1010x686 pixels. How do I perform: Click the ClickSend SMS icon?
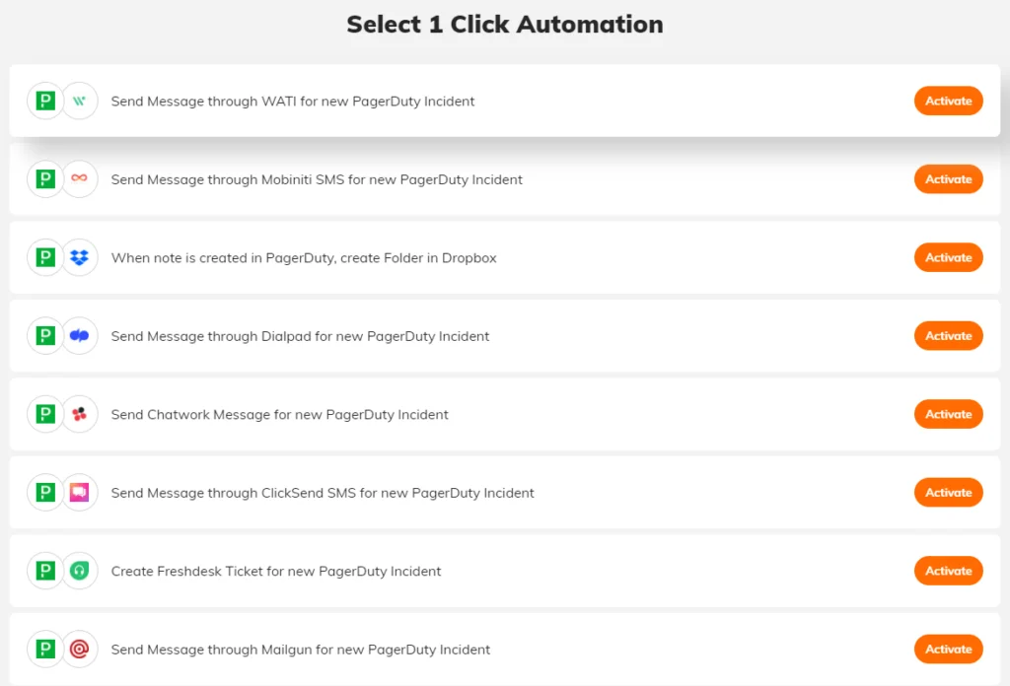(77, 492)
